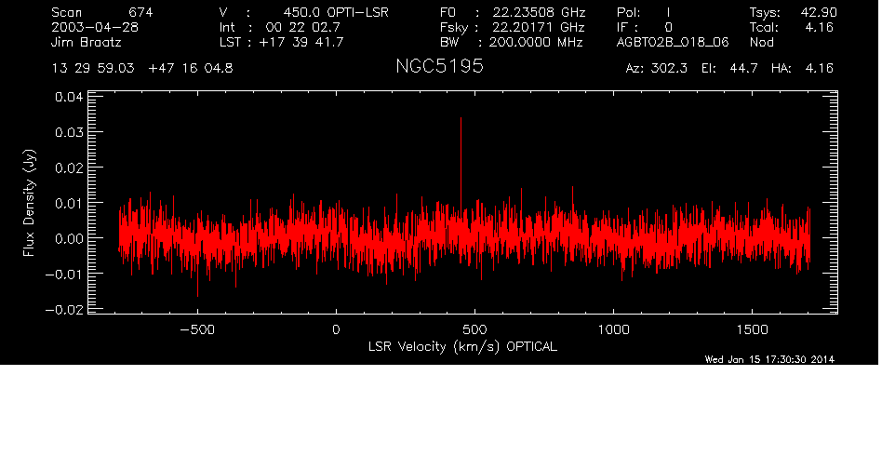Select the Int 00 22 02.7 value

tap(280, 27)
